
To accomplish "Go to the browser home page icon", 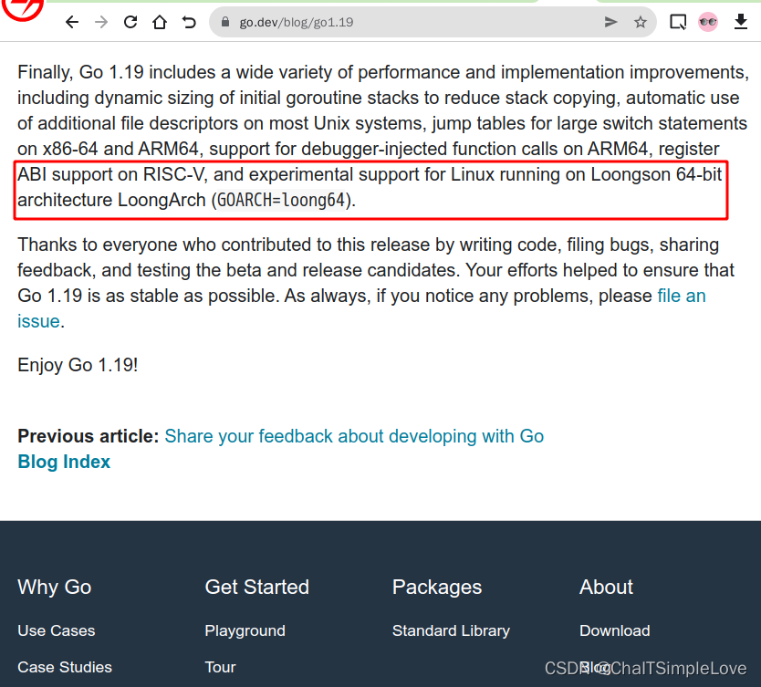I will click(159, 22).
